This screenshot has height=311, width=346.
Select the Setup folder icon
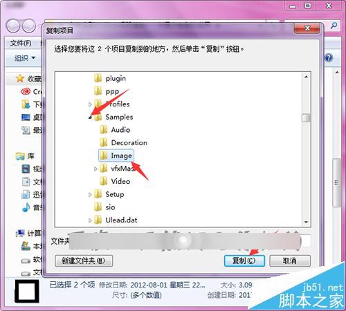98,194
